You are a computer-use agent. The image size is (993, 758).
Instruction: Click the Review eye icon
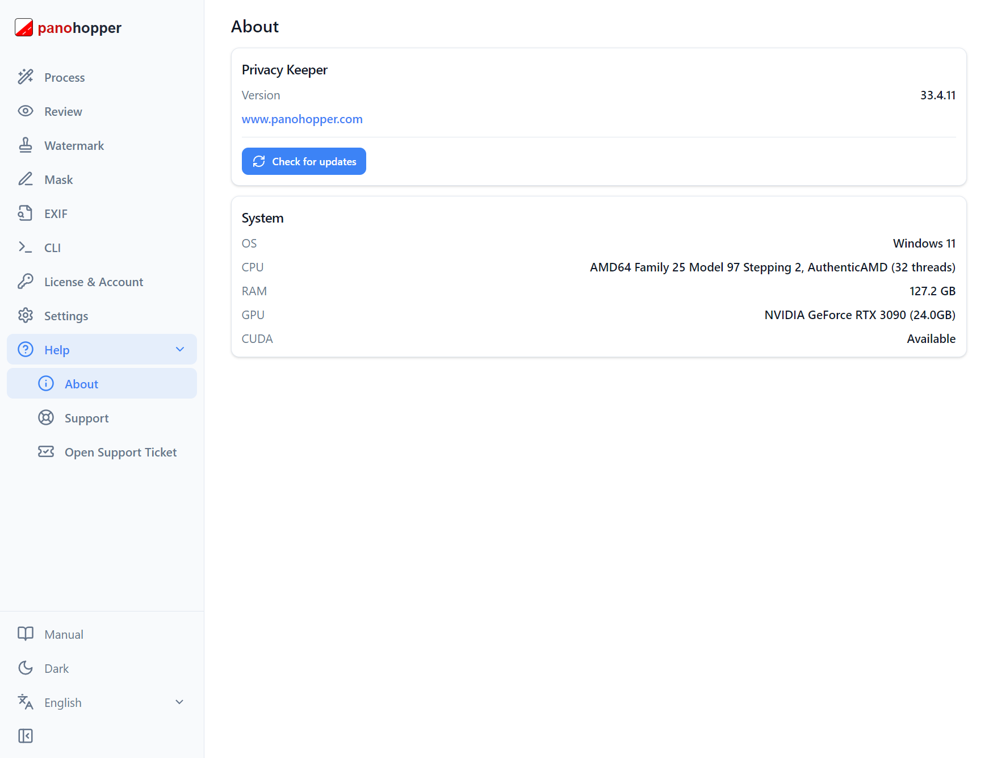click(x=26, y=111)
